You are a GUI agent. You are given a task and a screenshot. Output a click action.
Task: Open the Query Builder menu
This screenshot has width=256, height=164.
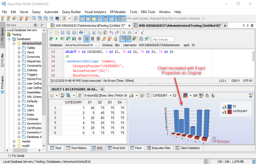click(71, 12)
